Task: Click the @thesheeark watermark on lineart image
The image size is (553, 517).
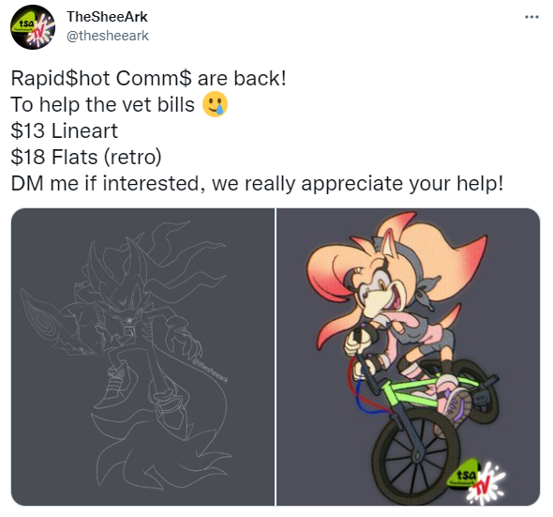Action: click(x=211, y=371)
